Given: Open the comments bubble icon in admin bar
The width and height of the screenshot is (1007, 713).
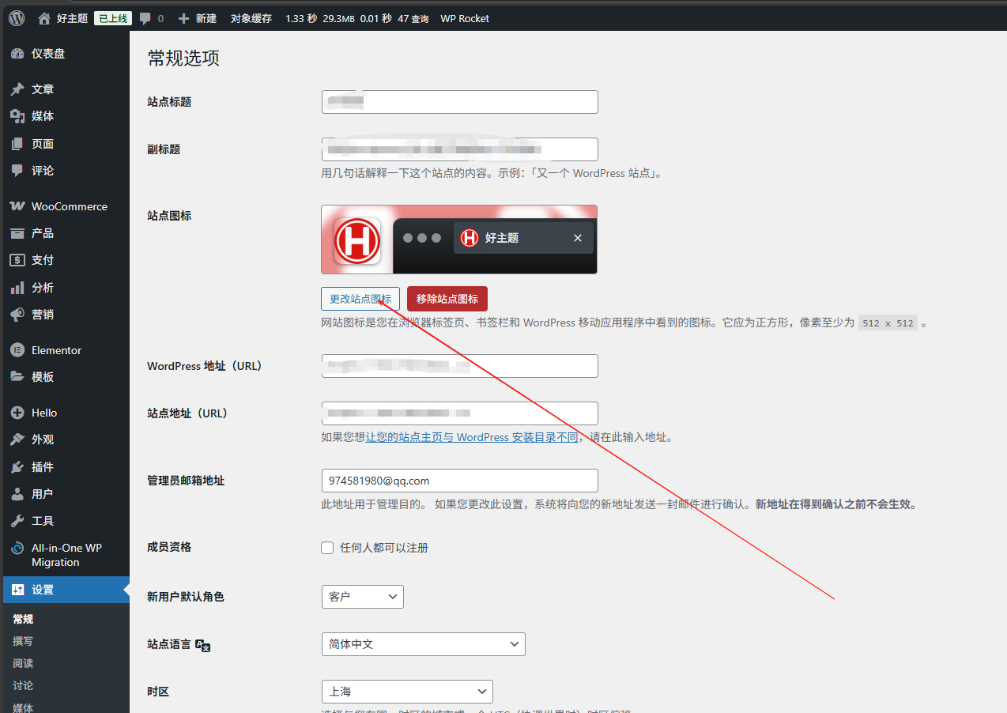Looking at the screenshot, I should pyautogui.click(x=145, y=18).
